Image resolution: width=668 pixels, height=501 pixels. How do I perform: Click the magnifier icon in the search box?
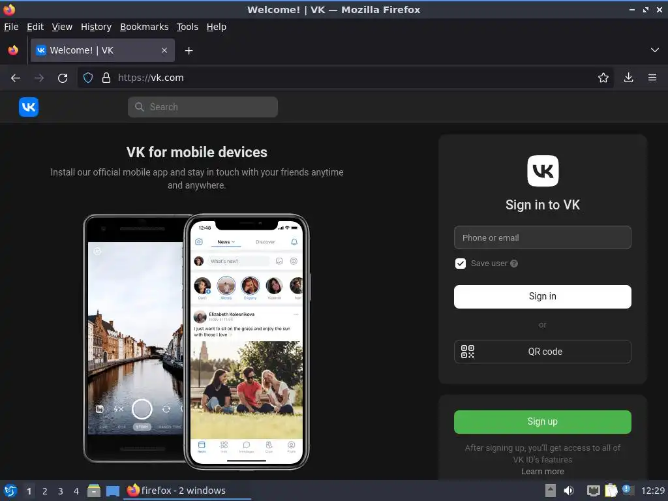140,107
